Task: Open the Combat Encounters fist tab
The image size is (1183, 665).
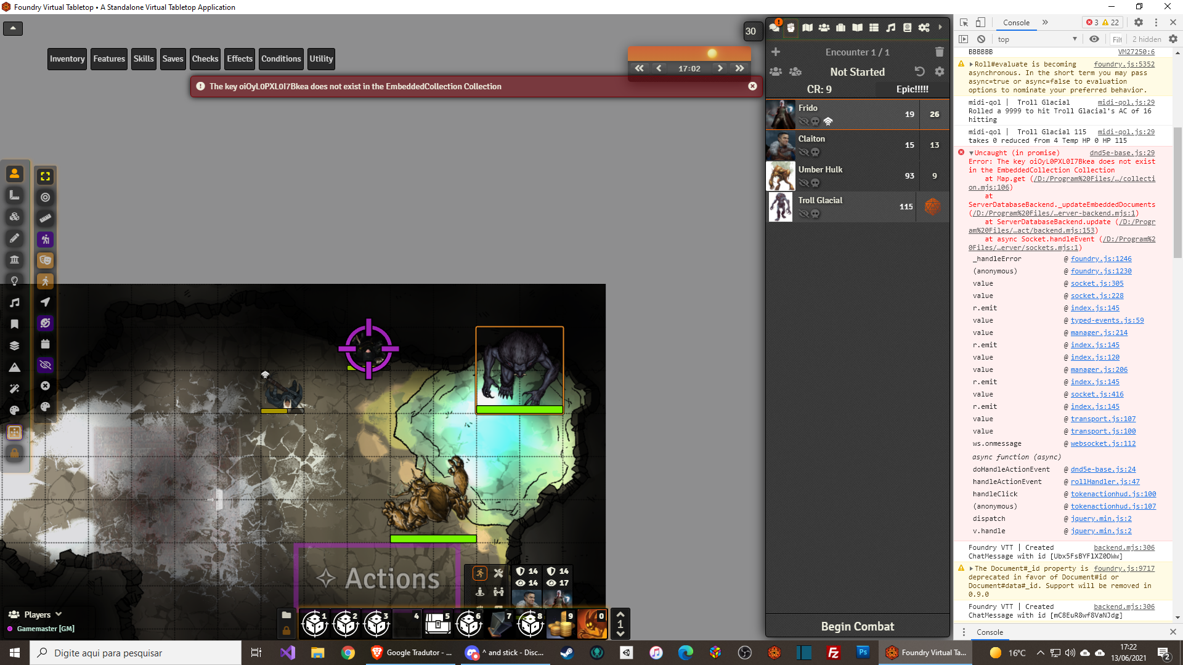Action: tap(791, 27)
